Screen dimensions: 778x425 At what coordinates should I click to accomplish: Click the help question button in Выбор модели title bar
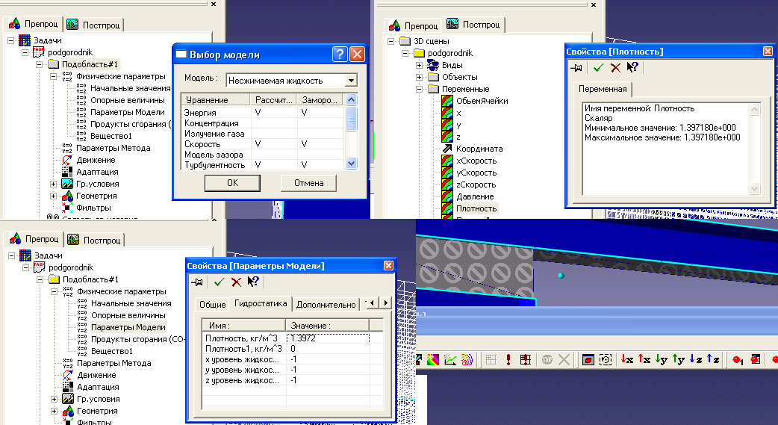(x=340, y=55)
